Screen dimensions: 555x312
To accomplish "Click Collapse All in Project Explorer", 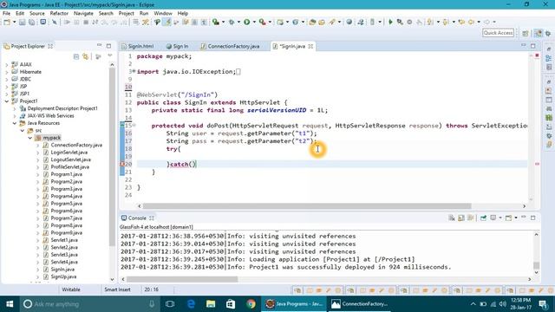I will pyautogui.click(x=76, y=56).
